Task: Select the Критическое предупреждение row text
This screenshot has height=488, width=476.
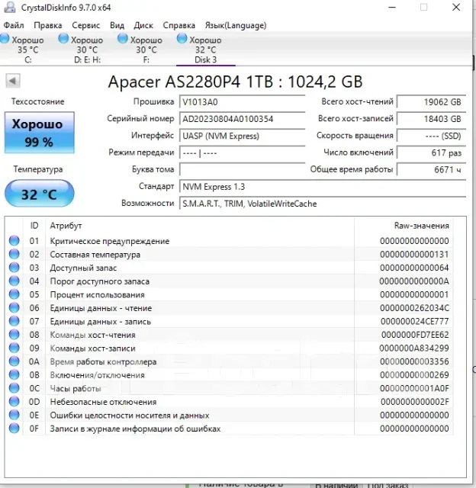Action: pyautogui.click(x=110, y=241)
